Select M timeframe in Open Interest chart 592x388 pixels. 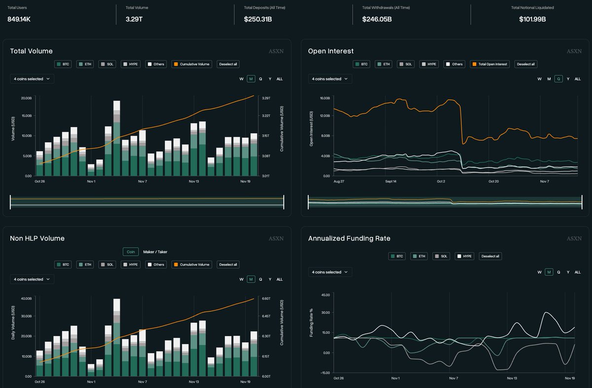tap(549, 79)
